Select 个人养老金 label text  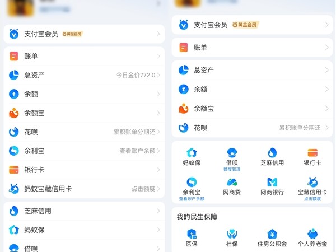point(312,244)
